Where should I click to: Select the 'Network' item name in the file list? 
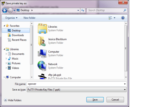pos(53,64)
